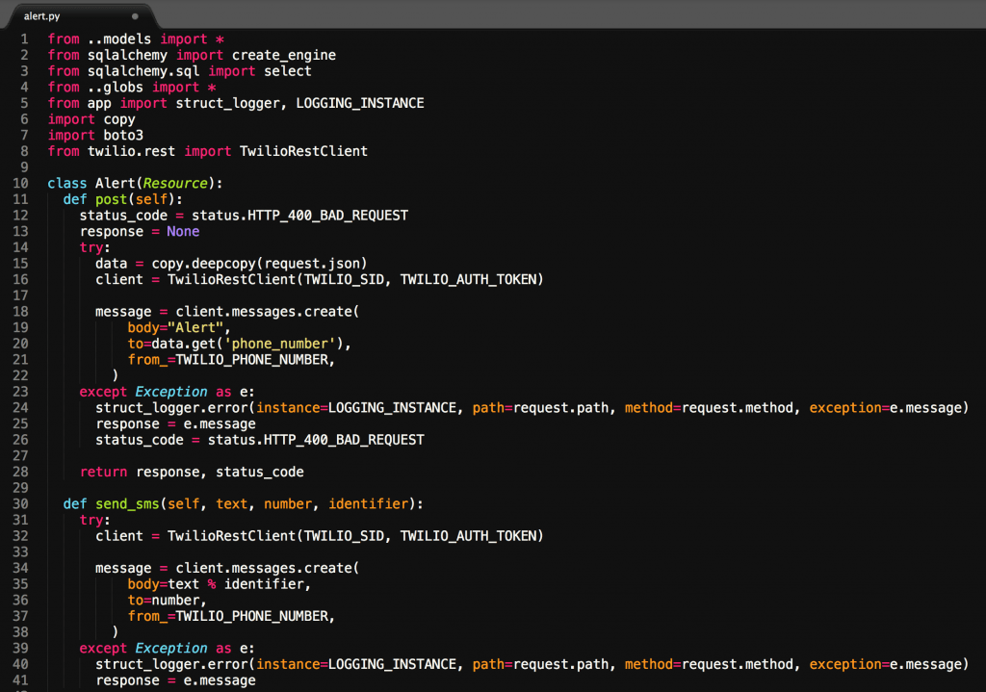The height and width of the screenshot is (692, 986).
Task: Select TwilioRestClient in the import line
Action: tap(301, 151)
